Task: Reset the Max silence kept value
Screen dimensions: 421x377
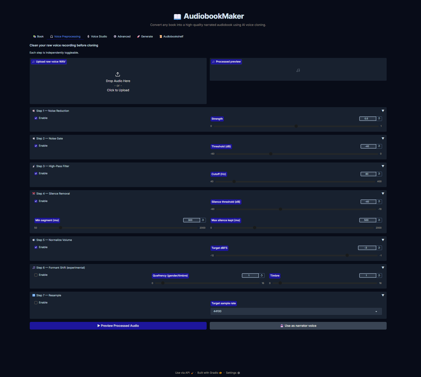Action: (x=379, y=220)
